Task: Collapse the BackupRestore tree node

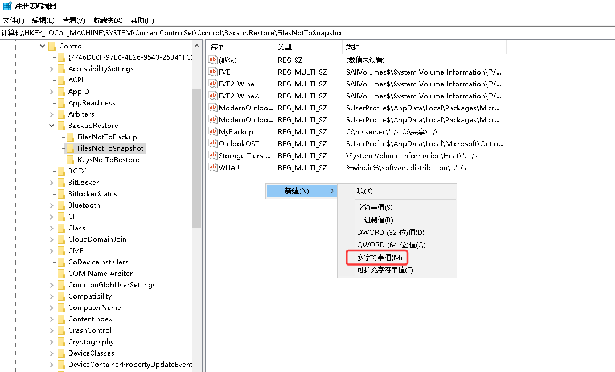Action: (x=51, y=126)
